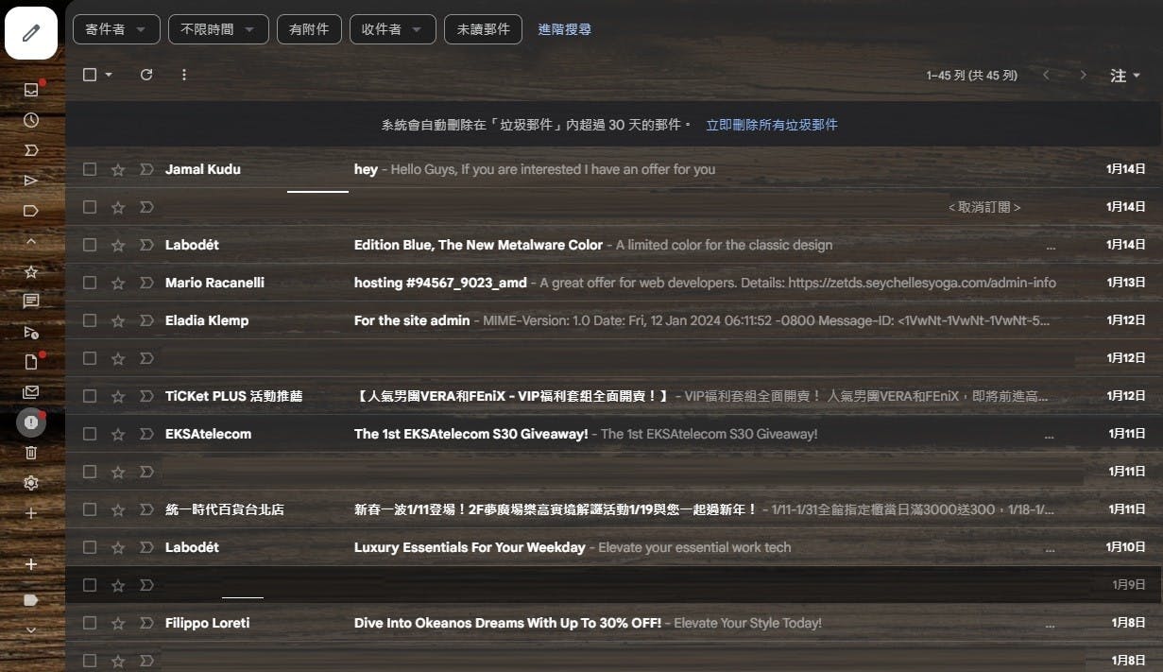The height and width of the screenshot is (672, 1163).
Task: Open the Sent paper-plane folder in the sidebar
Action: pyautogui.click(x=31, y=181)
